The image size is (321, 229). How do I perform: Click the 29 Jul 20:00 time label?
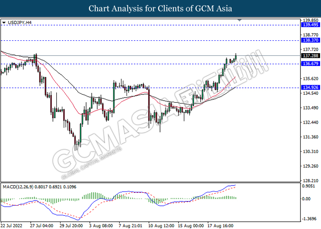(x=71, y=226)
